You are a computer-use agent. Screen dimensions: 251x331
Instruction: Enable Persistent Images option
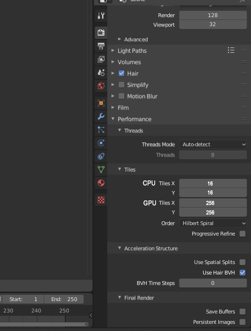242,322
